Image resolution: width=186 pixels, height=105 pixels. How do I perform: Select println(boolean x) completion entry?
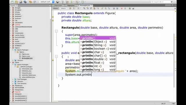pyautogui.click(x=98, y=49)
